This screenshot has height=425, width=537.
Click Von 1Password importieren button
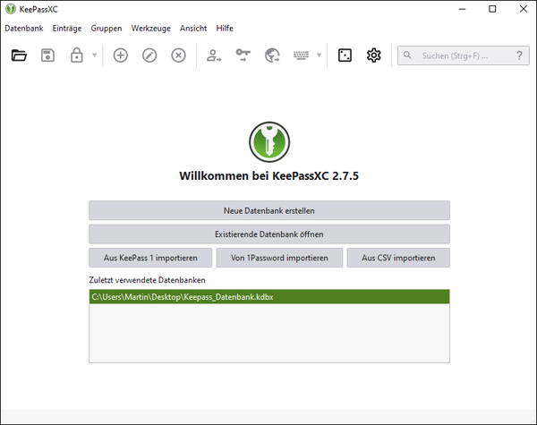coord(279,258)
